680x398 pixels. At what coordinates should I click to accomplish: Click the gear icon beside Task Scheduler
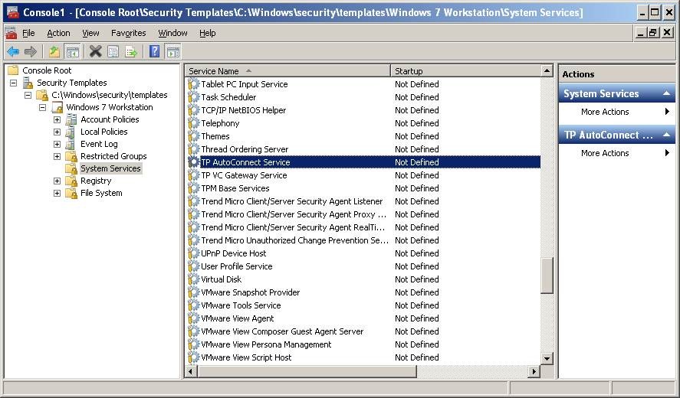click(193, 97)
